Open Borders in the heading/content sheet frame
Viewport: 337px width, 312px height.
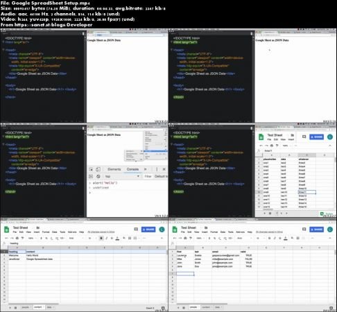click(x=130, y=238)
